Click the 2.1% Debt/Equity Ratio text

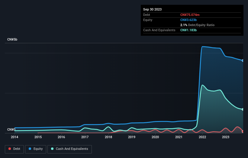(x=197, y=25)
